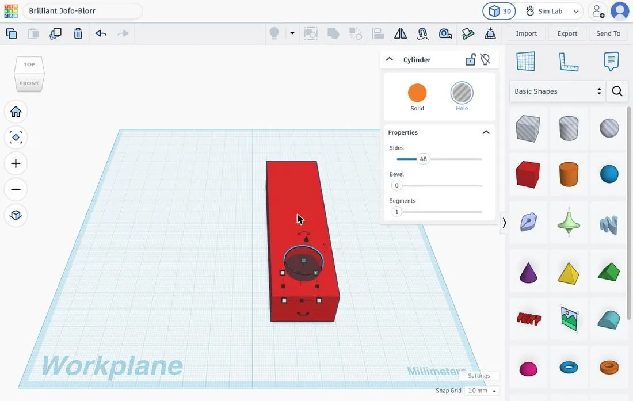Click the Segments slider handle

(x=396, y=212)
